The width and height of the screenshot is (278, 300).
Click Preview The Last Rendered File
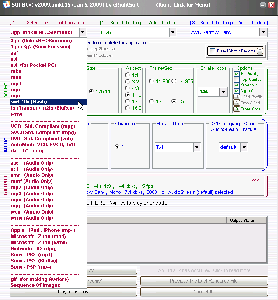pos(204,281)
